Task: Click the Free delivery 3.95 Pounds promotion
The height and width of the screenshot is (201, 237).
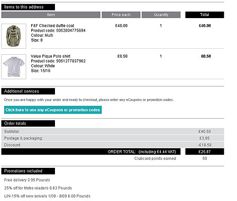Action: [27, 180]
